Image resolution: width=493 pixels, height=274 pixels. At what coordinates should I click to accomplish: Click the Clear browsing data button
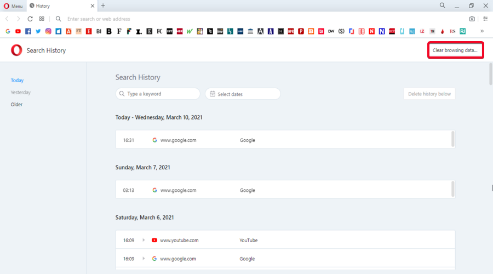(x=455, y=50)
